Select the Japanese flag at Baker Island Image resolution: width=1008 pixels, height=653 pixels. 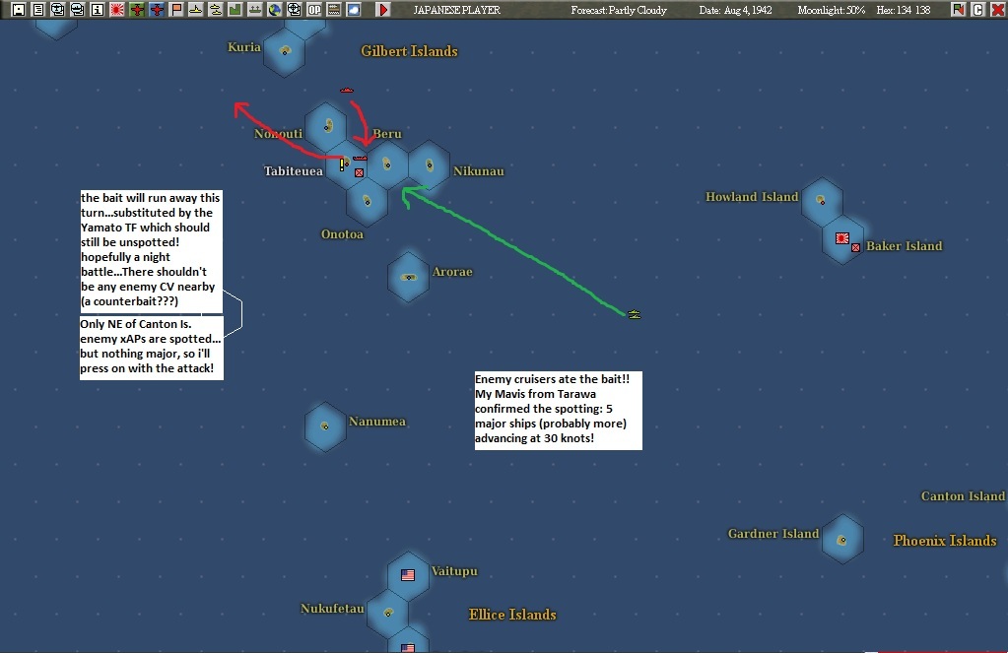(x=842, y=238)
